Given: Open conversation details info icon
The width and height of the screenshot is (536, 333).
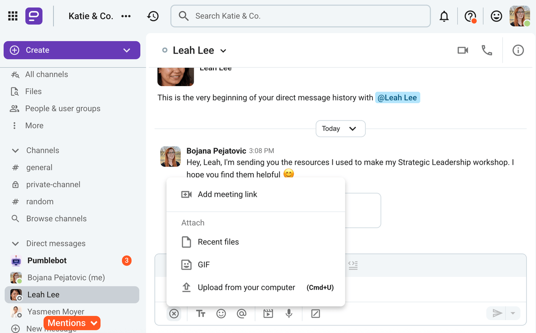Looking at the screenshot, I should coord(518,50).
